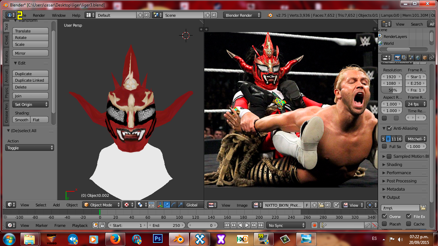The image size is (438, 246).
Task: Open Photoshop from the Windows taskbar
Action: pyautogui.click(x=158, y=239)
